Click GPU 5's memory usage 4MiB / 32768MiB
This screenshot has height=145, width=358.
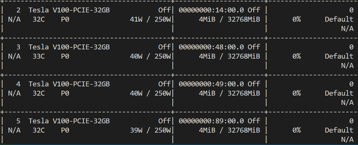[229, 130]
